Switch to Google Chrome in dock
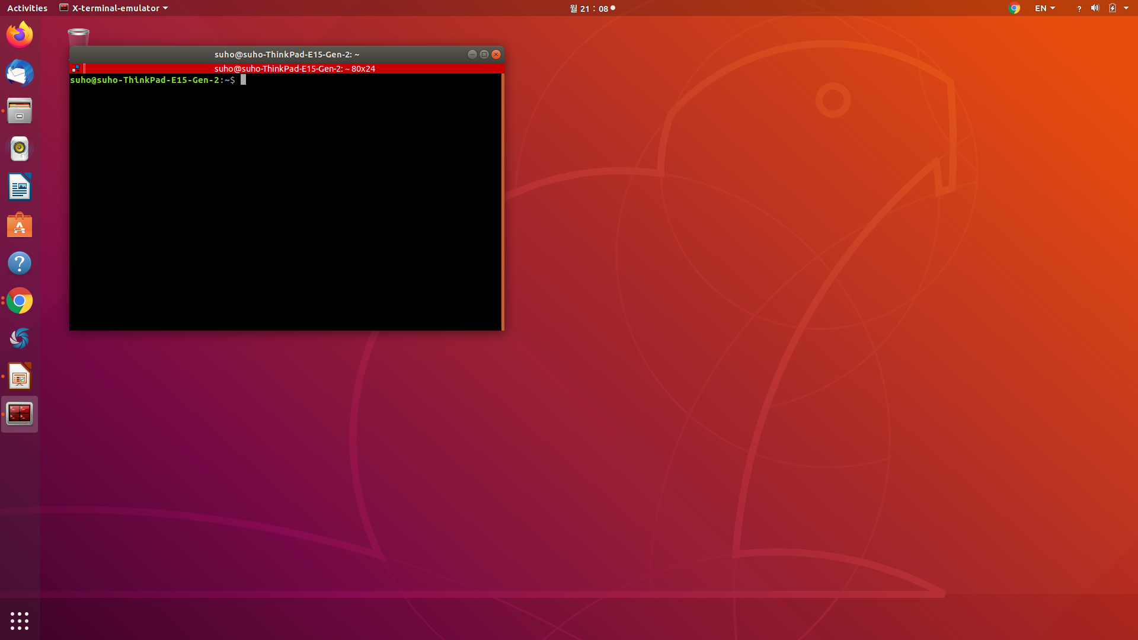The image size is (1138, 640). 20,301
